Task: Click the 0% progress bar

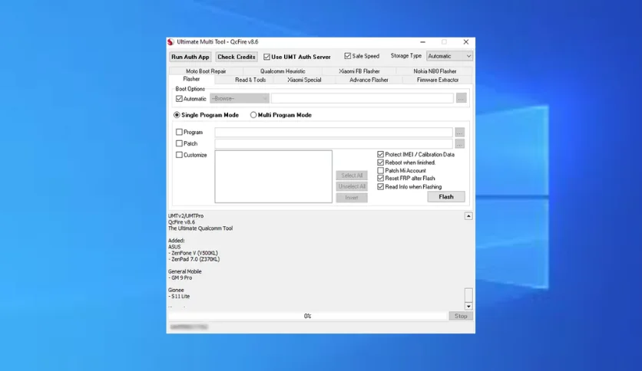Action: tap(307, 317)
